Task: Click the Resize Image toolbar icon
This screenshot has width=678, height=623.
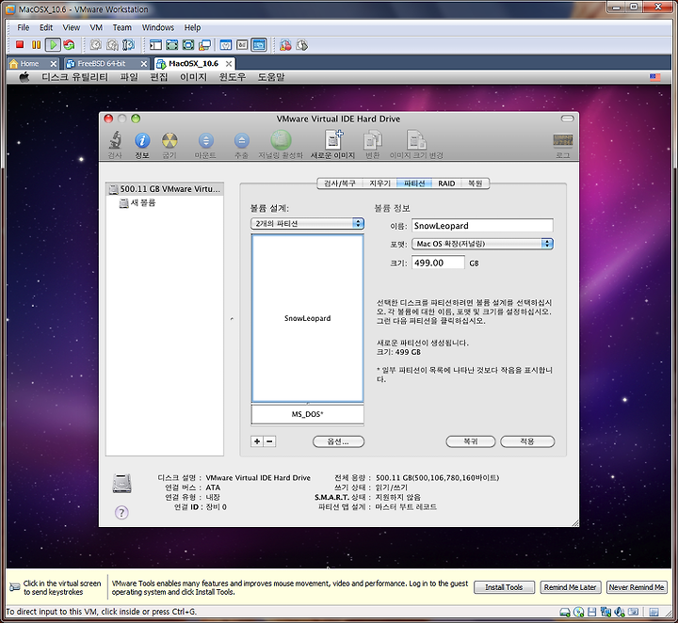Action: (416, 139)
